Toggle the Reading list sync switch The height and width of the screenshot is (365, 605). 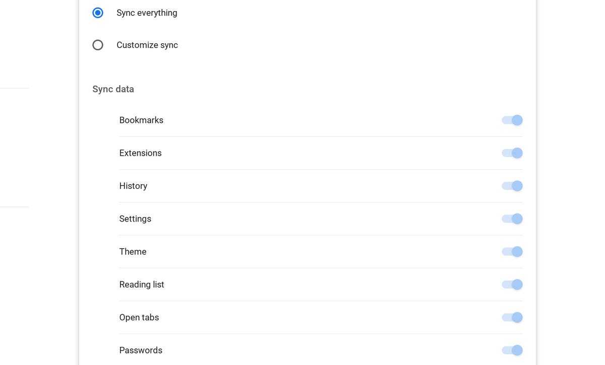point(512,284)
